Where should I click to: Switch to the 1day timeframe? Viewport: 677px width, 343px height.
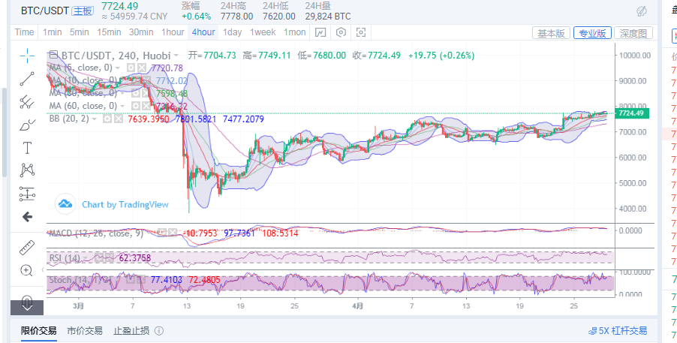click(232, 32)
